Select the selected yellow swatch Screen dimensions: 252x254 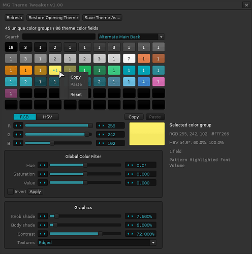click(55, 70)
